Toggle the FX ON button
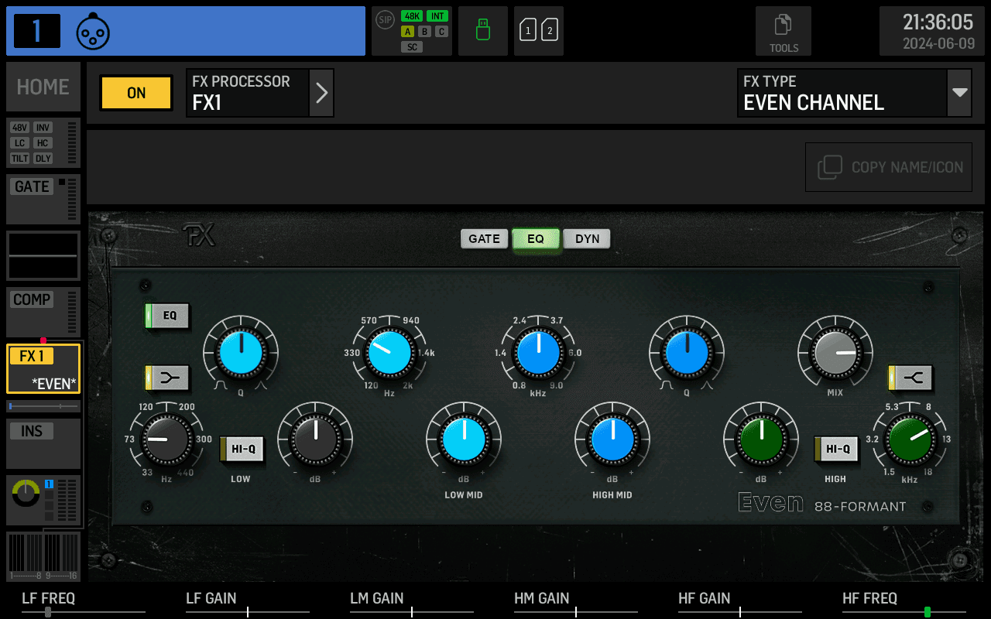 pos(136,93)
